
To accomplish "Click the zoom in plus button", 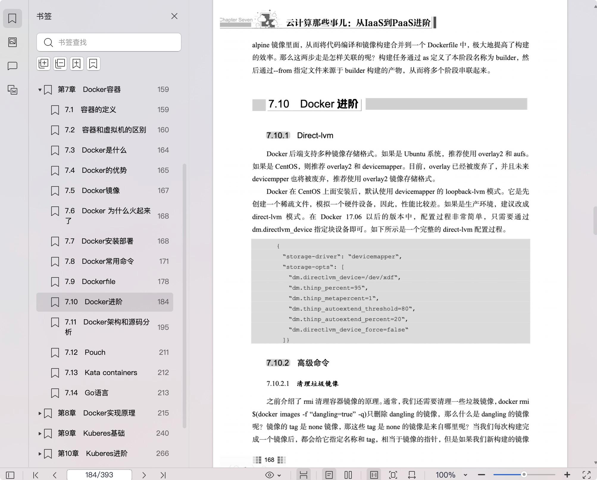I will click(x=567, y=475).
